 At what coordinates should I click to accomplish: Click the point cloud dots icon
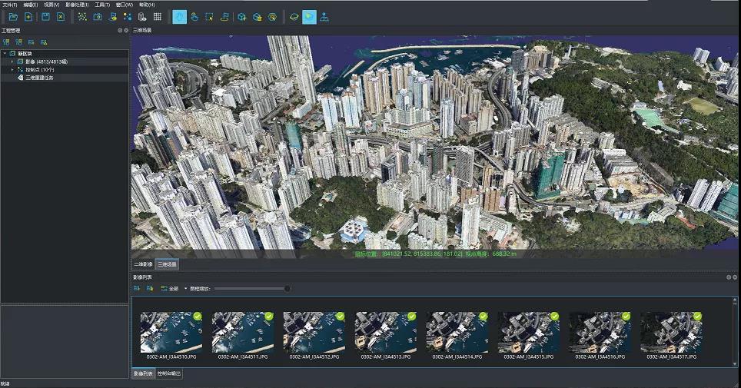(82, 16)
